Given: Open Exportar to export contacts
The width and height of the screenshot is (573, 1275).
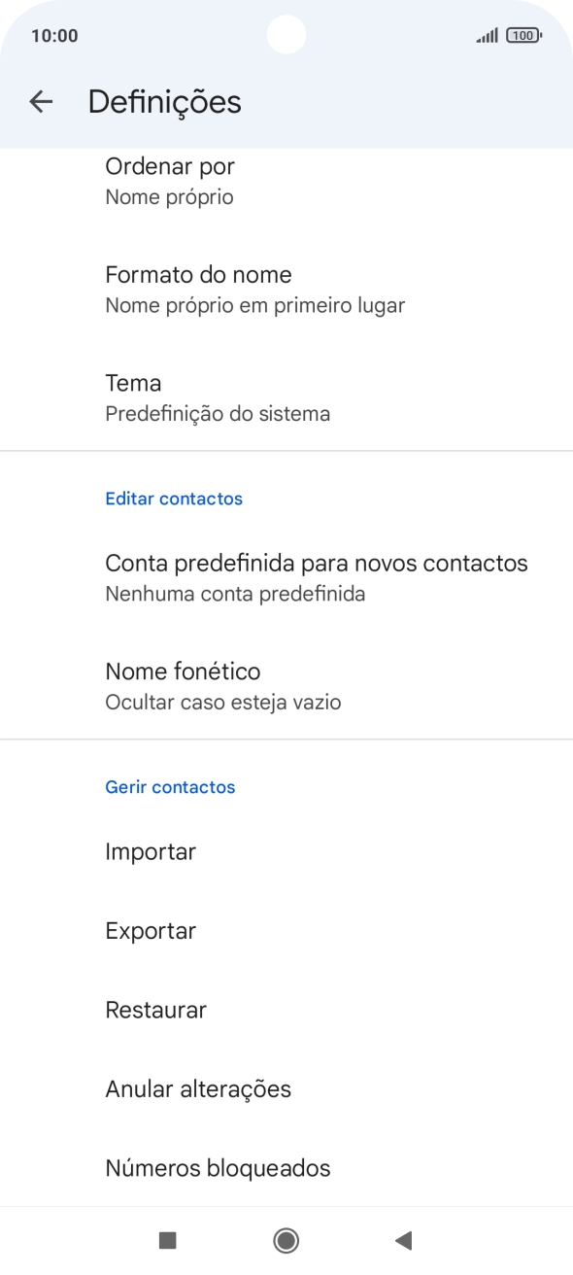Looking at the screenshot, I should 286,930.
